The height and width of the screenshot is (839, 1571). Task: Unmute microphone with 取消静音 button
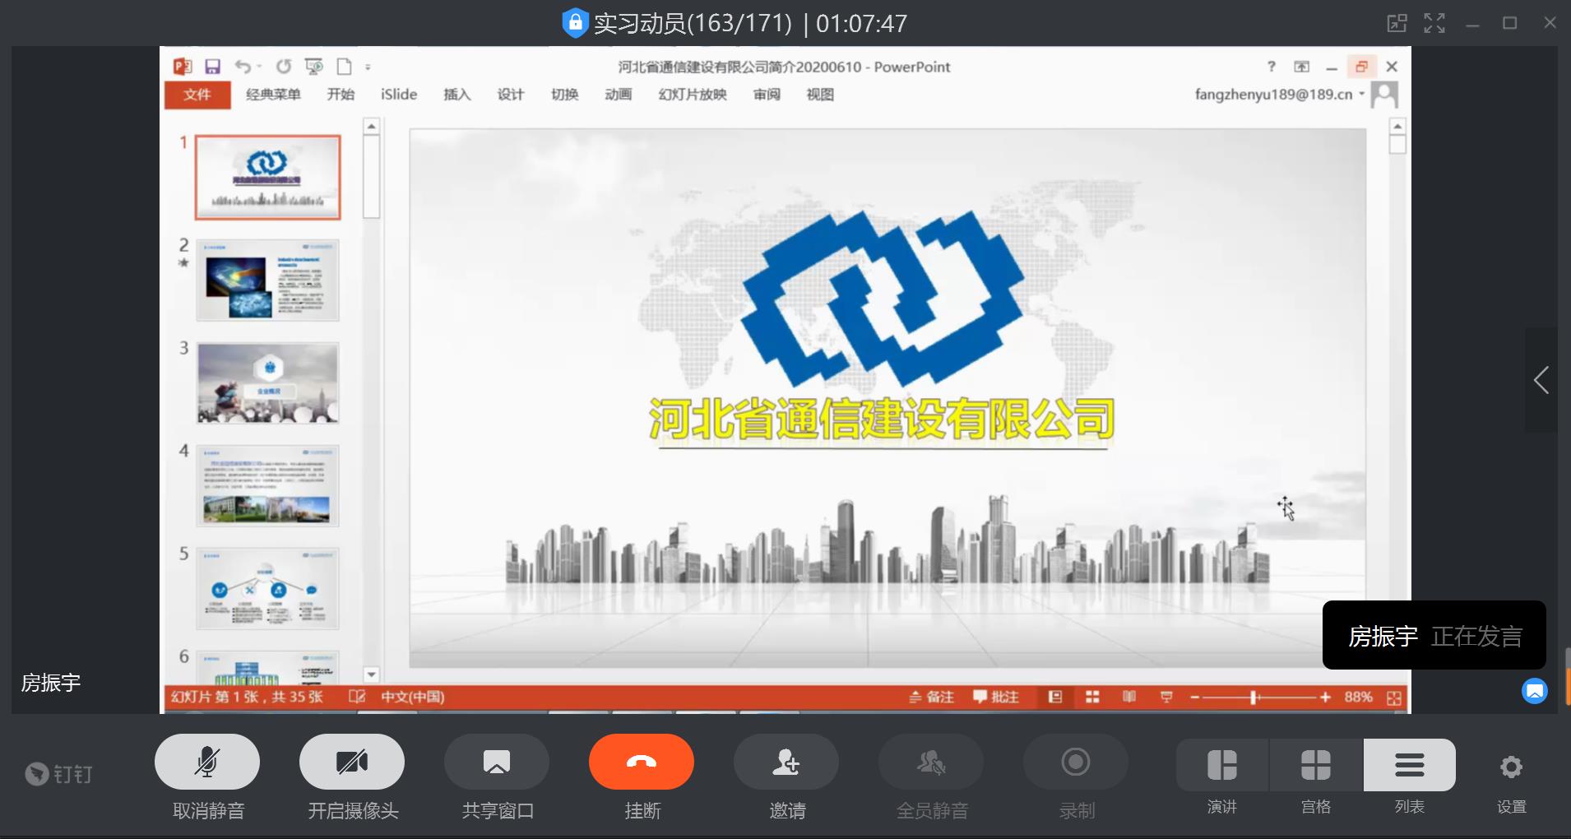point(207,762)
